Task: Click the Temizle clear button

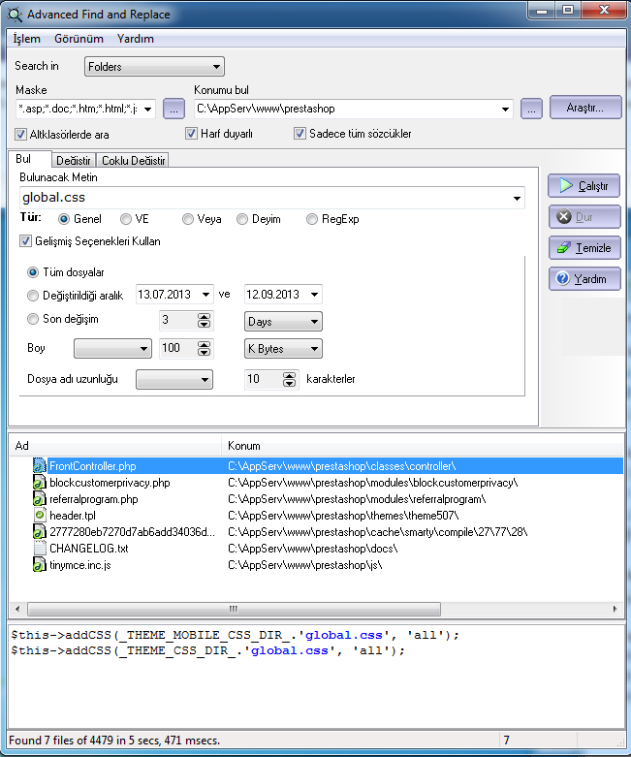Action: coord(584,248)
